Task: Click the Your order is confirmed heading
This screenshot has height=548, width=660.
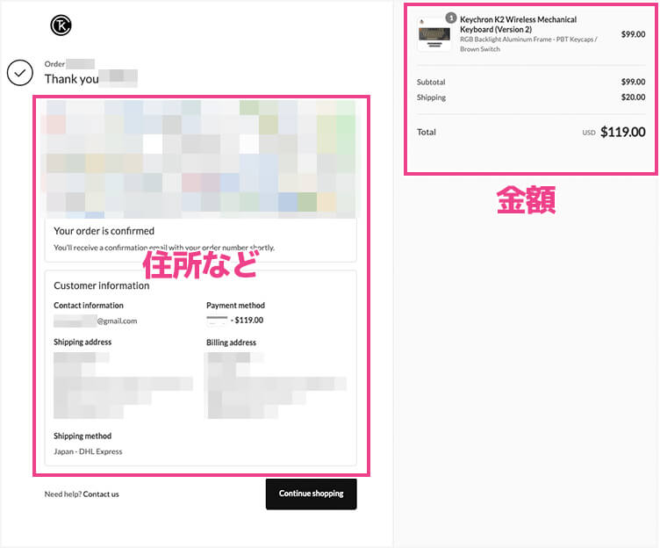Action: (x=104, y=231)
